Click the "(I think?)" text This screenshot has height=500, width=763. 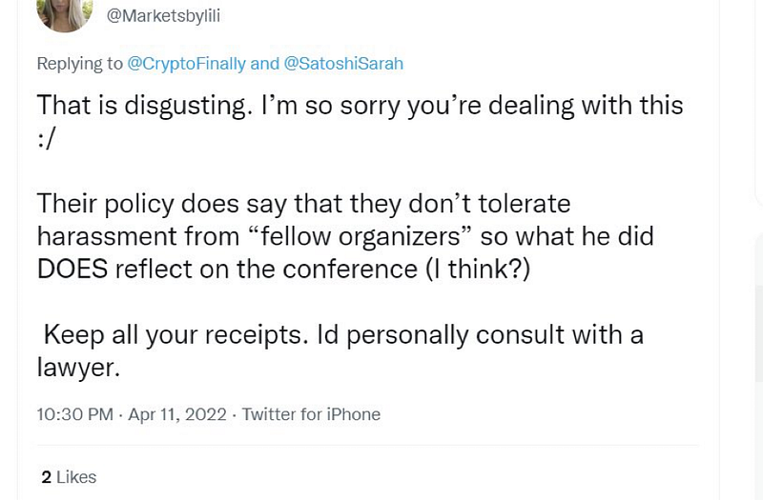click(477, 269)
